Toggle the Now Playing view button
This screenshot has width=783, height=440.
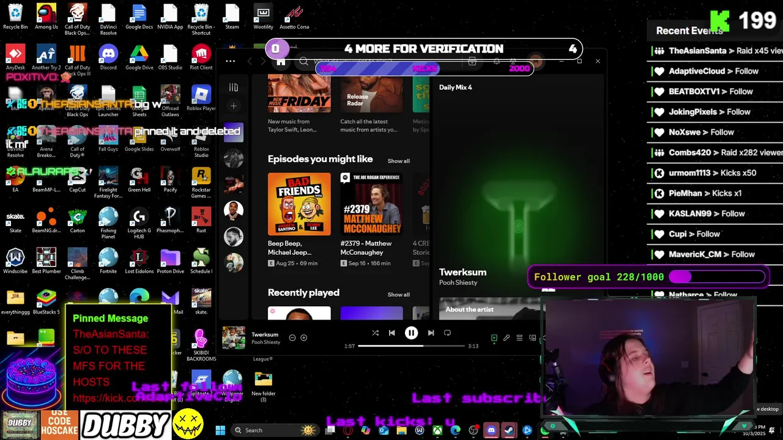coord(494,338)
